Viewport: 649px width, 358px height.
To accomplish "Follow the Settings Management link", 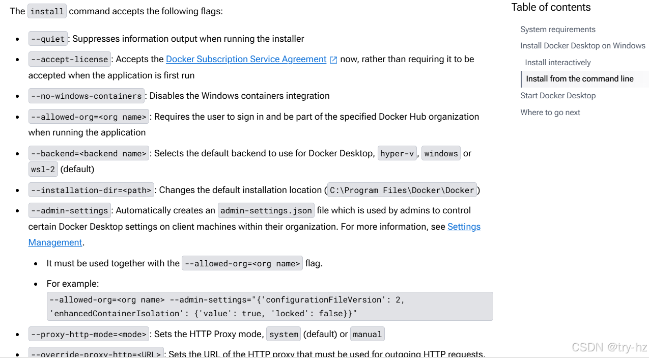I will (464, 227).
